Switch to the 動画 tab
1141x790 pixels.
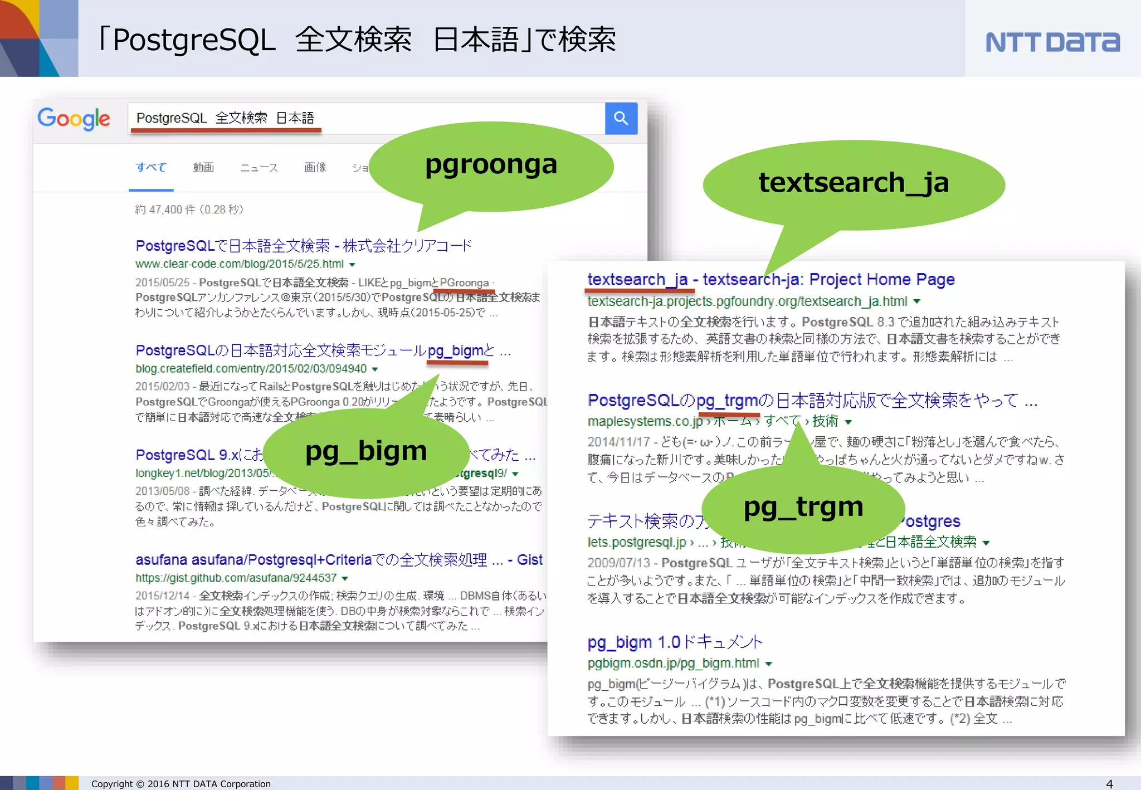203,167
